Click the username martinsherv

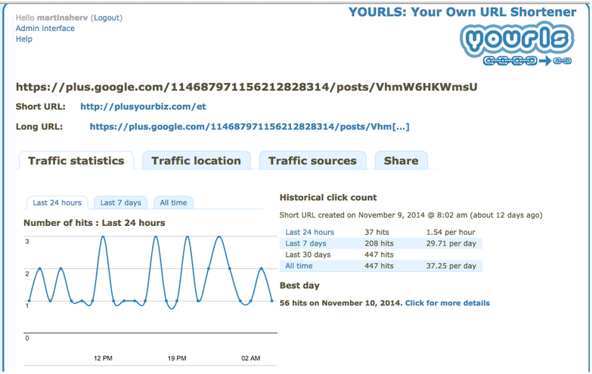coord(62,17)
